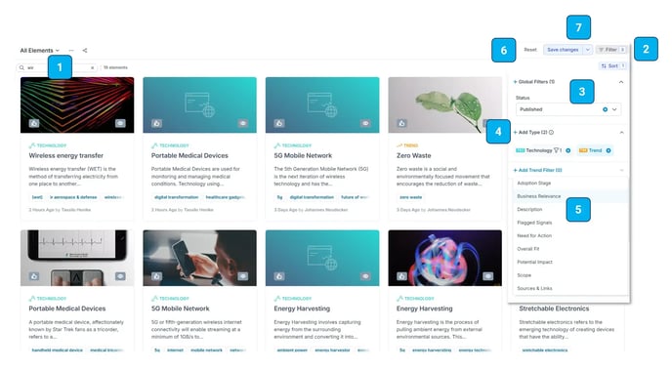
Task: Click the info icon next to Add Type
Action: (551, 133)
